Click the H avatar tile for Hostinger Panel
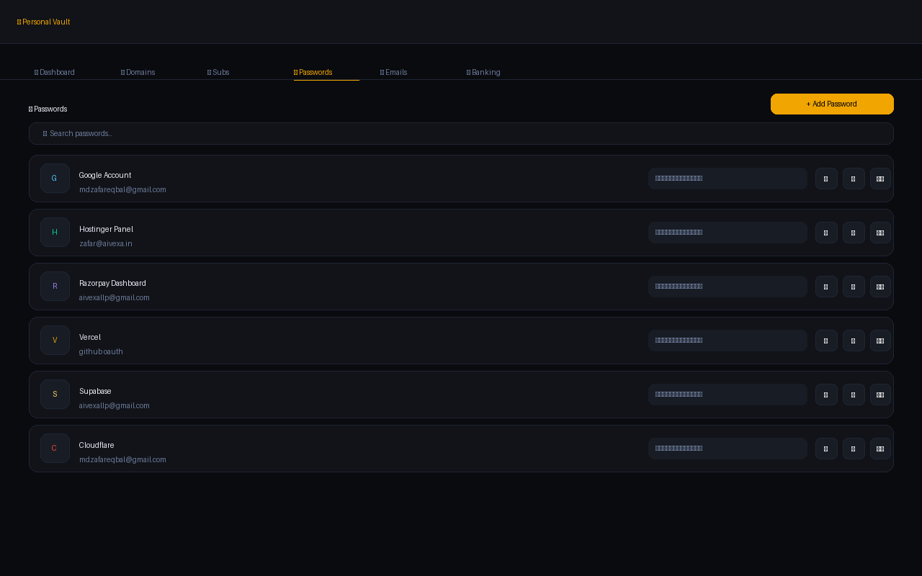 [55, 233]
